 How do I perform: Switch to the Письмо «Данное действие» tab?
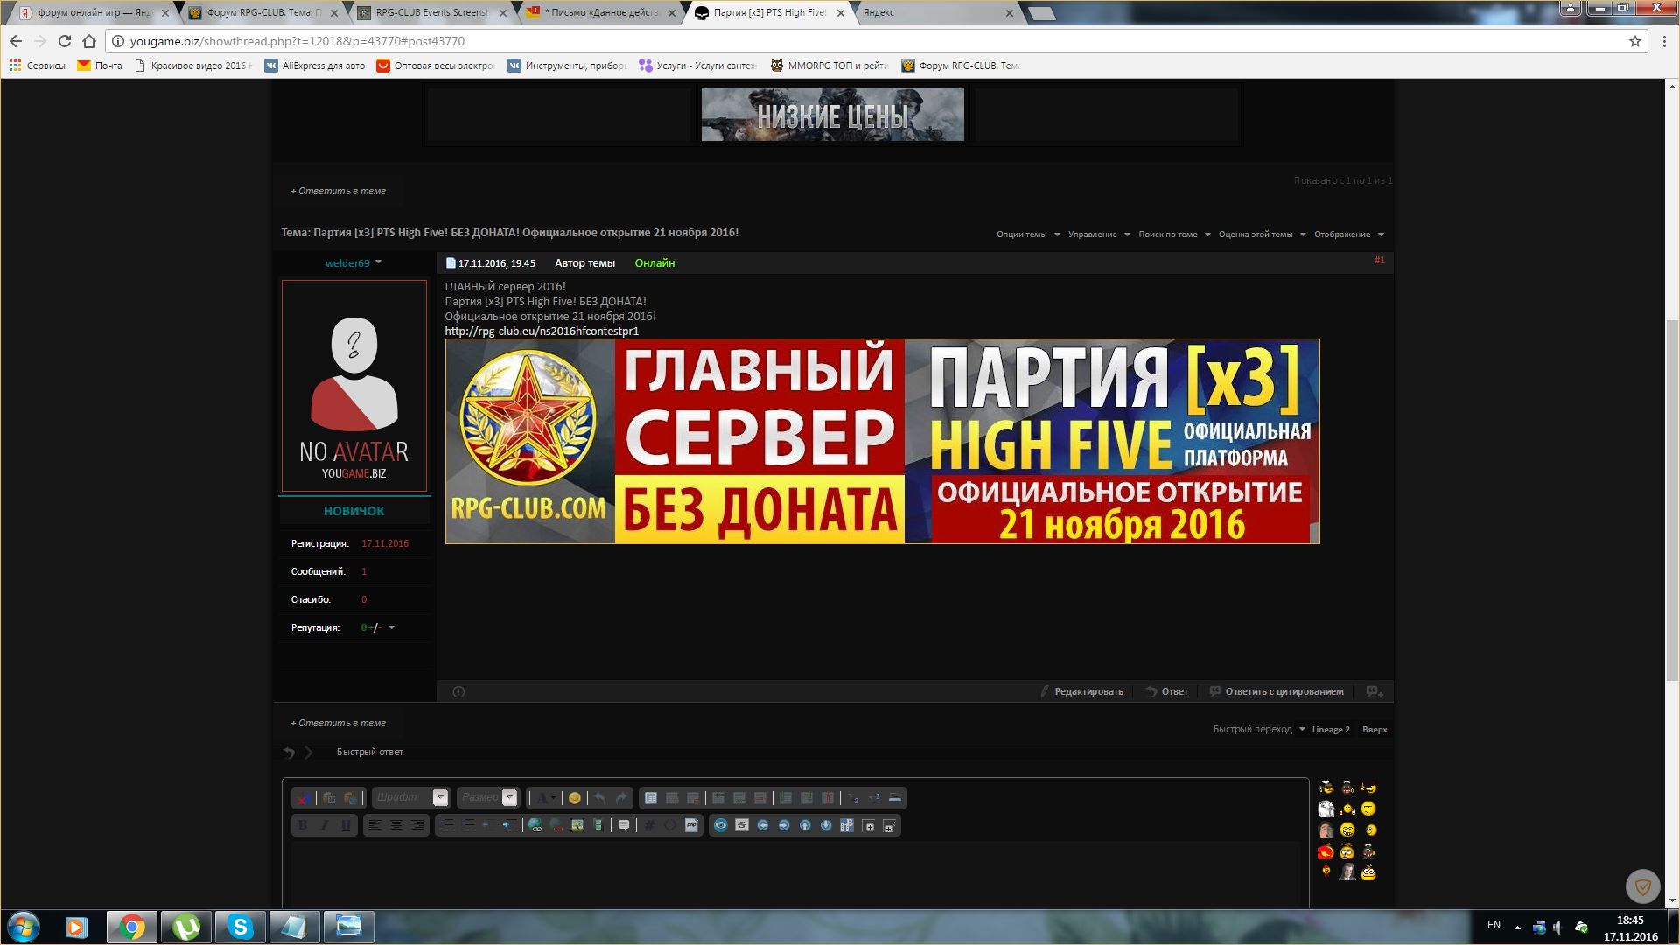[x=599, y=13]
